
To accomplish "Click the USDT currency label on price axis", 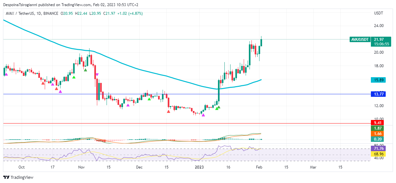I will [378, 14].
